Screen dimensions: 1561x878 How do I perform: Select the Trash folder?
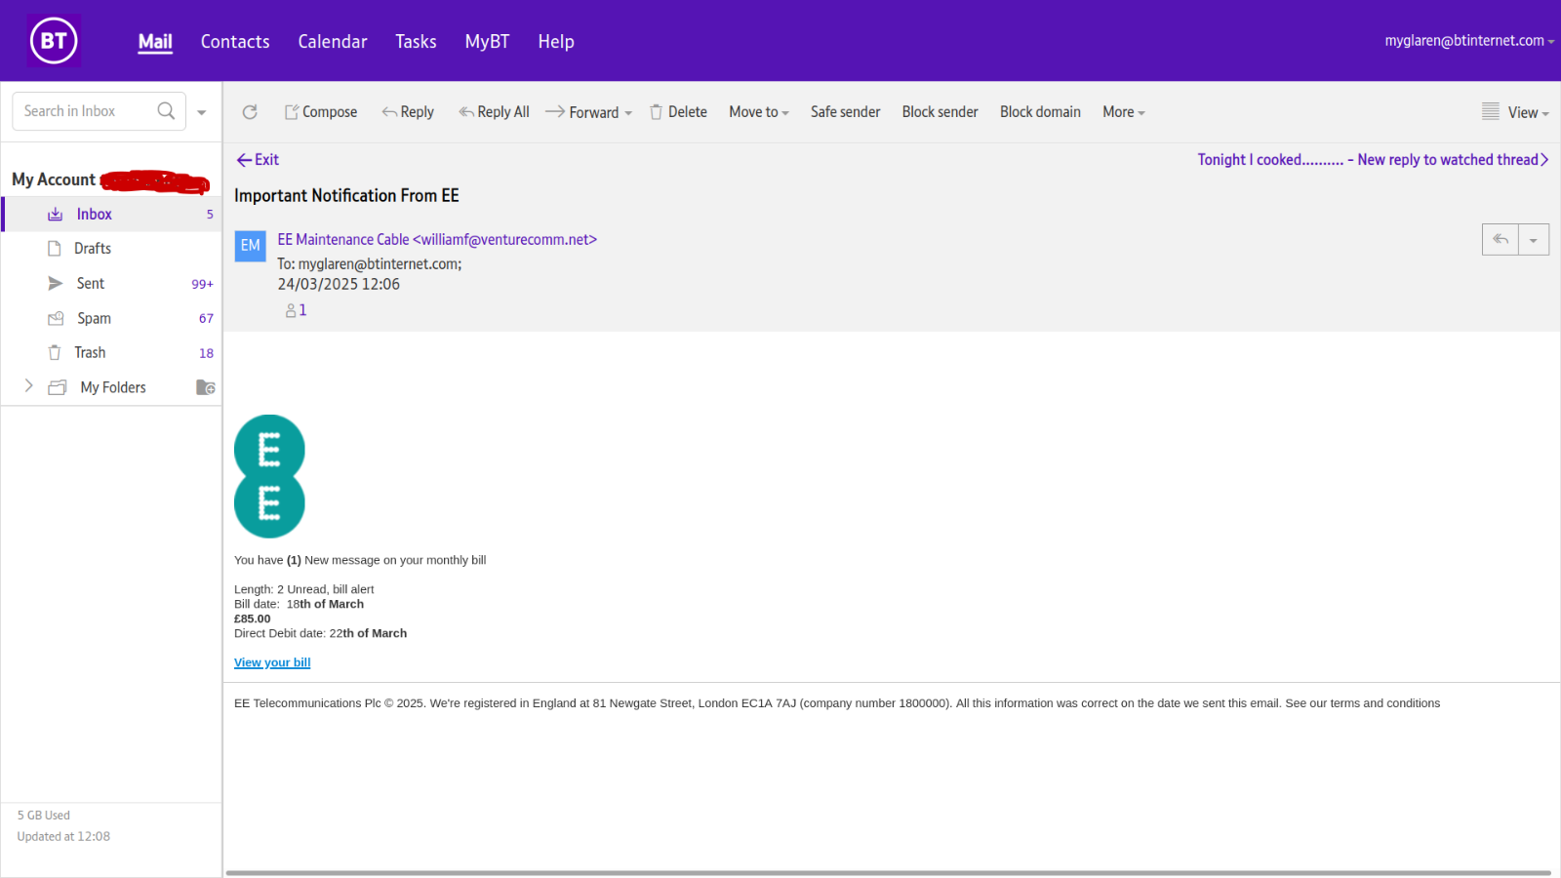111,353
